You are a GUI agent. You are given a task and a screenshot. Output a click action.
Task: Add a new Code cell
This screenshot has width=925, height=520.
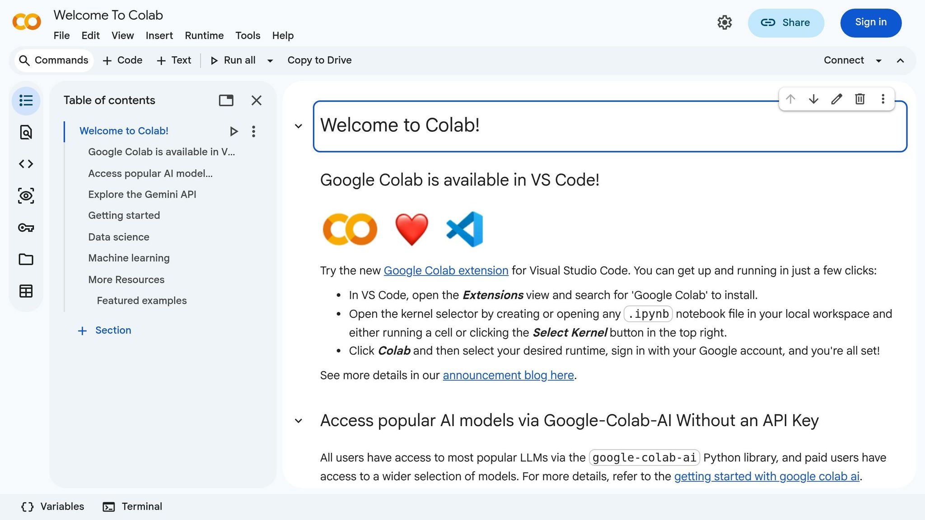122,60
